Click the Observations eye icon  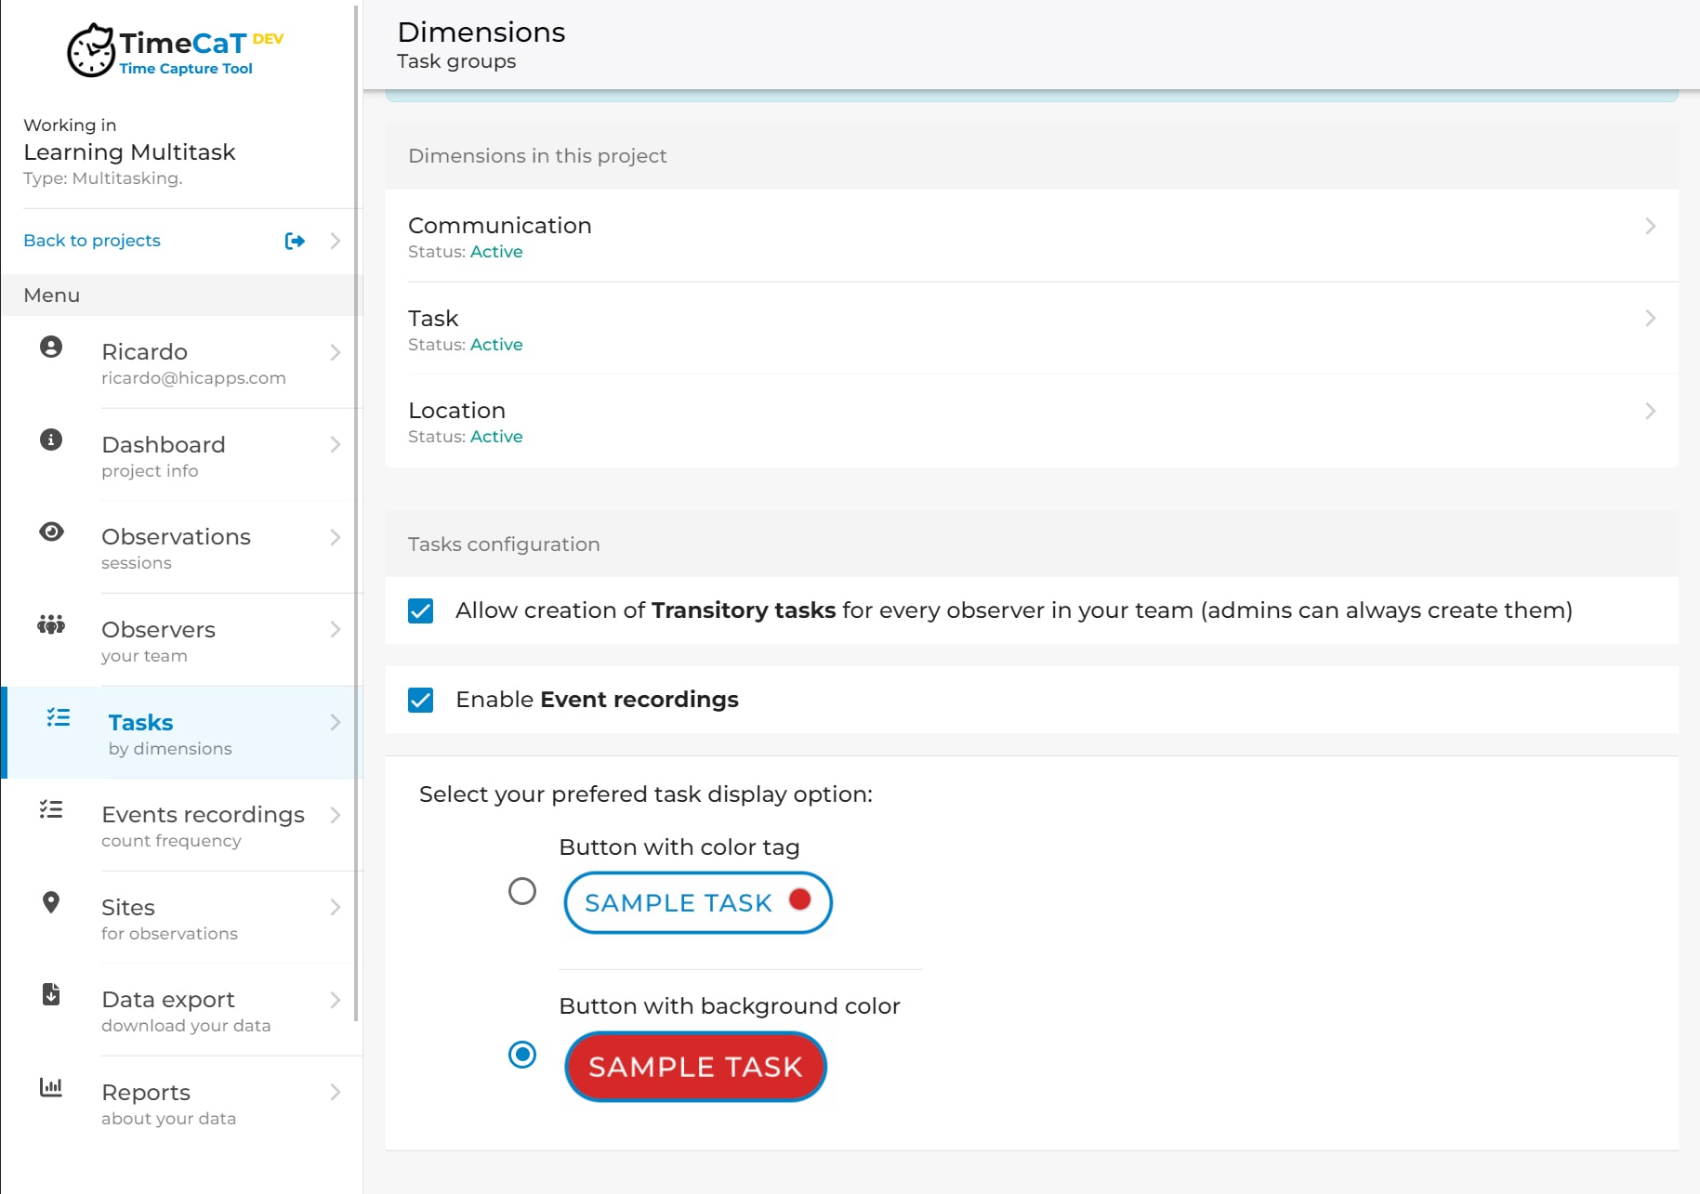pos(51,531)
